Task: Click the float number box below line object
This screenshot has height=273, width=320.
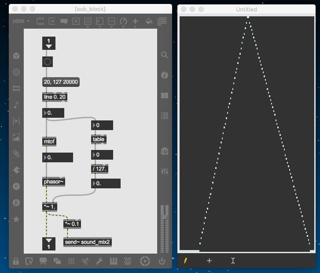Action: tap(53, 113)
